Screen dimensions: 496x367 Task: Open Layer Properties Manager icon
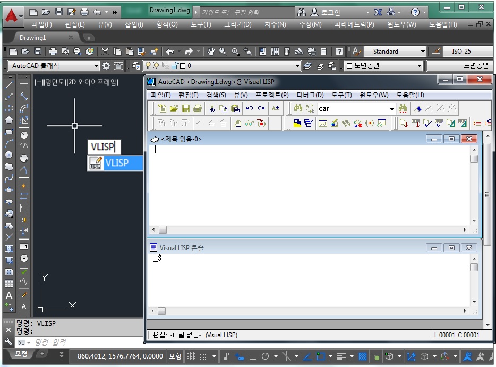[136, 66]
